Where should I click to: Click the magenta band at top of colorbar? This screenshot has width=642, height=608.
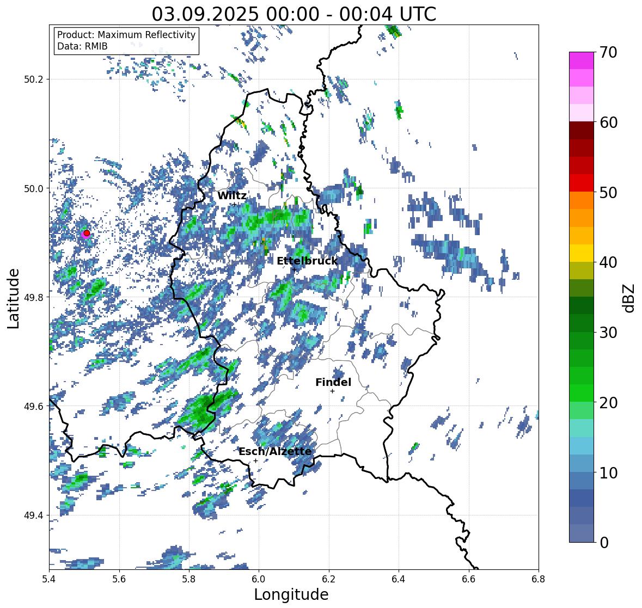tap(582, 60)
